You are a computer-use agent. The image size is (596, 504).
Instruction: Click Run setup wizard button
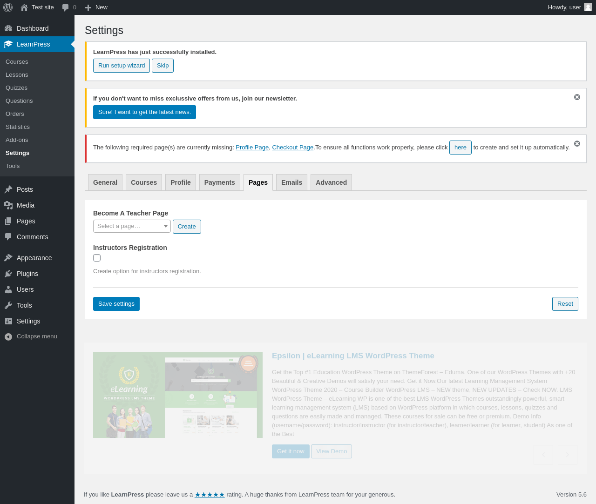pos(122,66)
